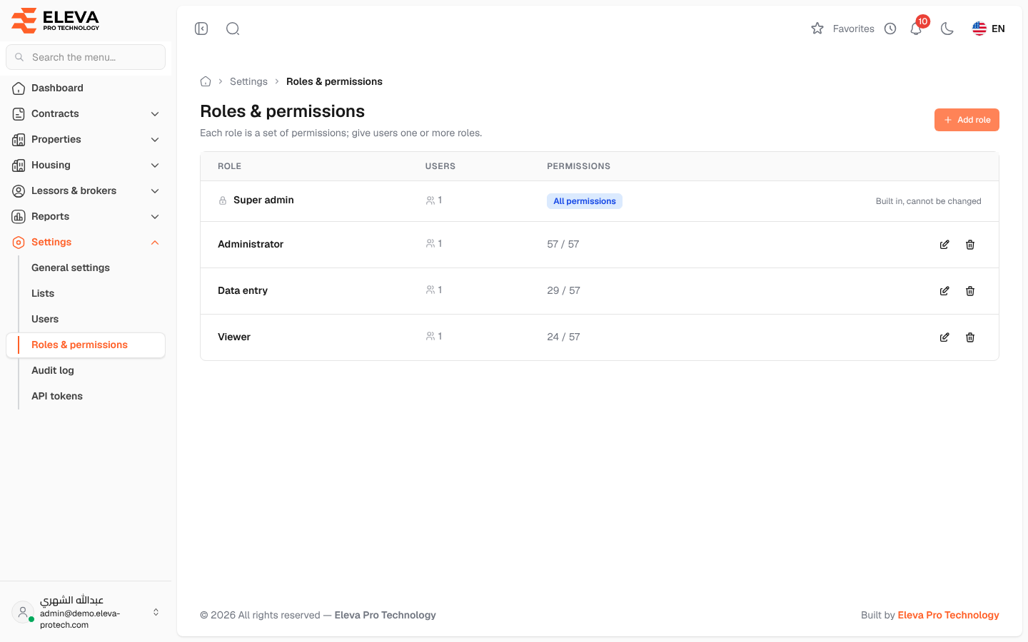Collapse the sidebar panel icon
Viewport: 1028px width, 642px height.
(x=201, y=29)
